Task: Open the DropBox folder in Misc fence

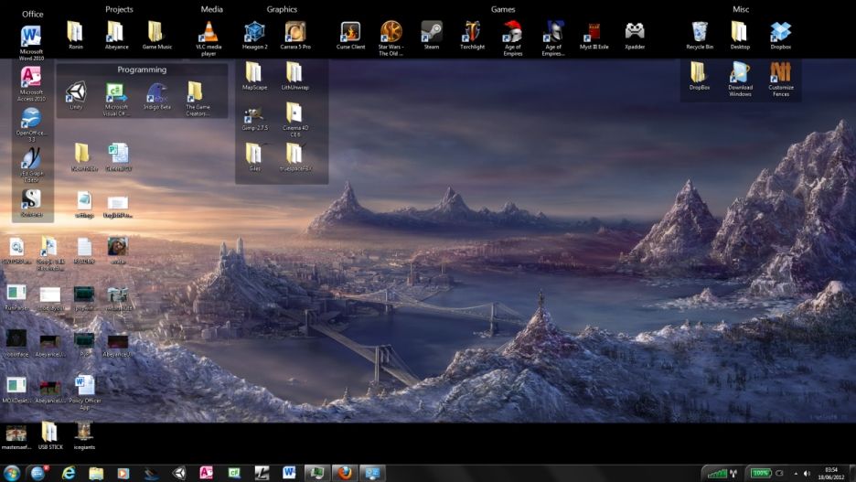Action: pyautogui.click(x=700, y=77)
